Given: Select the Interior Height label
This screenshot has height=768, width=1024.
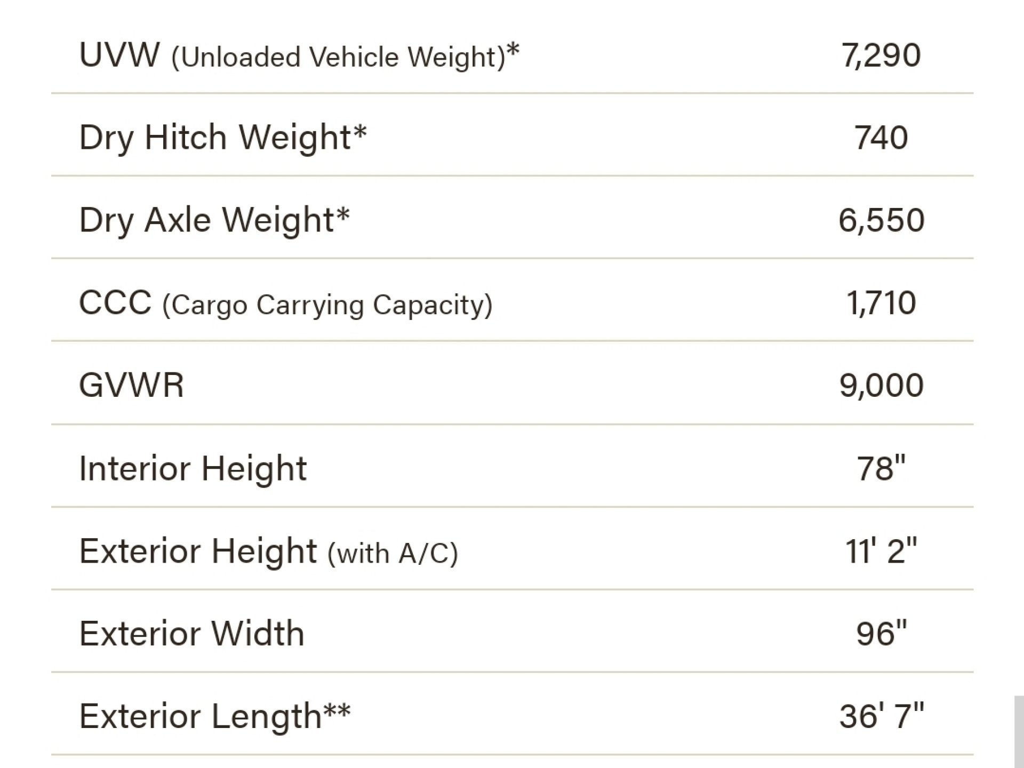Looking at the screenshot, I should point(193,469).
